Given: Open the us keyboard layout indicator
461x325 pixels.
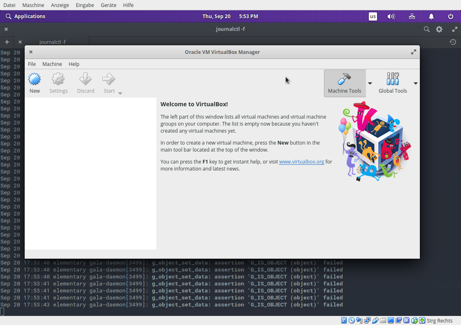Looking at the screenshot, I should tap(373, 16).
